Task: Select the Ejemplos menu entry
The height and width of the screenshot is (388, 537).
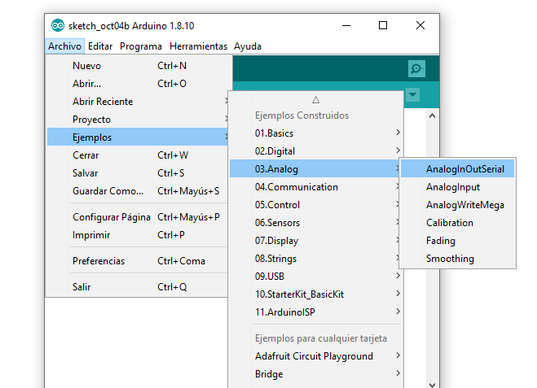Action: [138, 137]
